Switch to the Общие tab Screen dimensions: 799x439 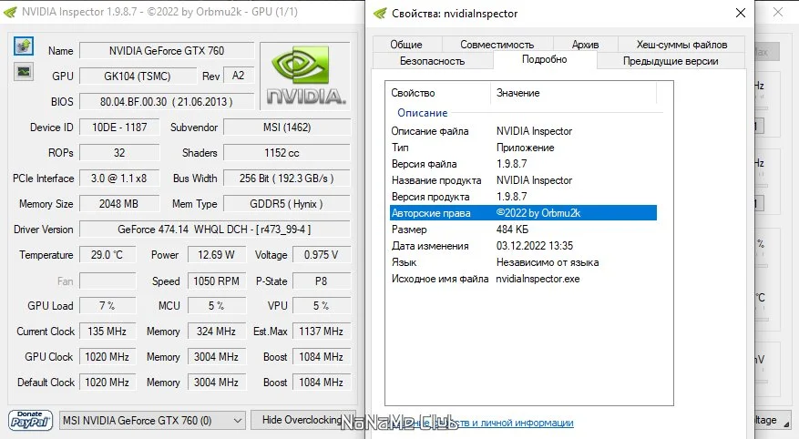coord(406,45)
